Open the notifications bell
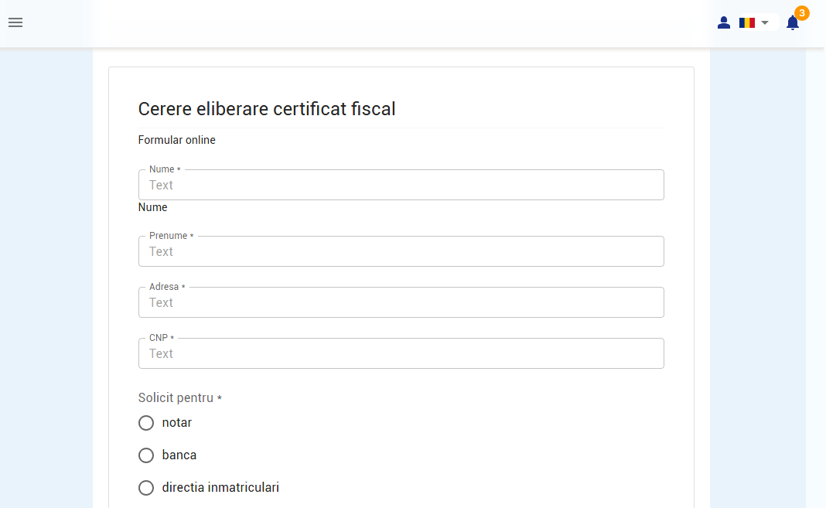The width and height of the screenshot is (826, 508). coord(792,23)
